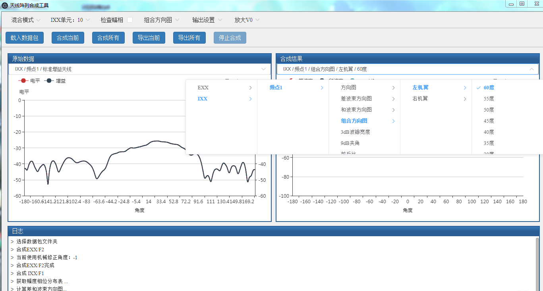Select the 40度 option
This screenshot has width=543, height=291.
507,132
